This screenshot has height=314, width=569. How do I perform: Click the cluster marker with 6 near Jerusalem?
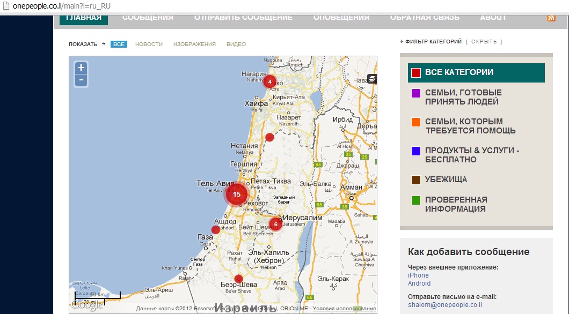click(275, 225)
